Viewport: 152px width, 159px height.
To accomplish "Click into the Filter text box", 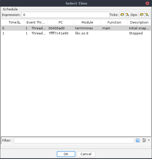I will point(74,140).
